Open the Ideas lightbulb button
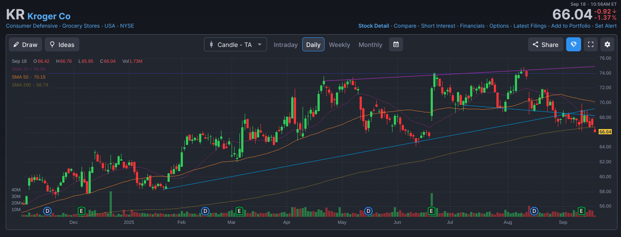Screen dimensions: 621x237 pyautogui.click(x=62, y=44)
